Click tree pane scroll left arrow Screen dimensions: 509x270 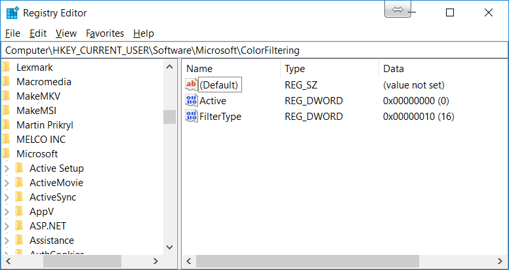pyautogui.click(x=9, y=261)
